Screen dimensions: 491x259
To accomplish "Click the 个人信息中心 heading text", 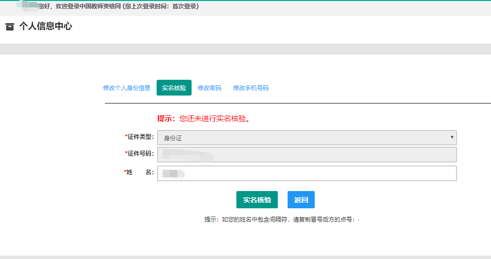I will pyautogui.click(x=46, y=26).
